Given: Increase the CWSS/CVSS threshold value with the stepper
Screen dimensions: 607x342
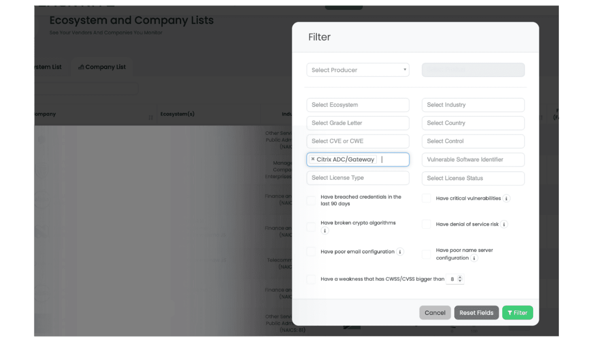Looking at the screenshot, I should 460,277.
